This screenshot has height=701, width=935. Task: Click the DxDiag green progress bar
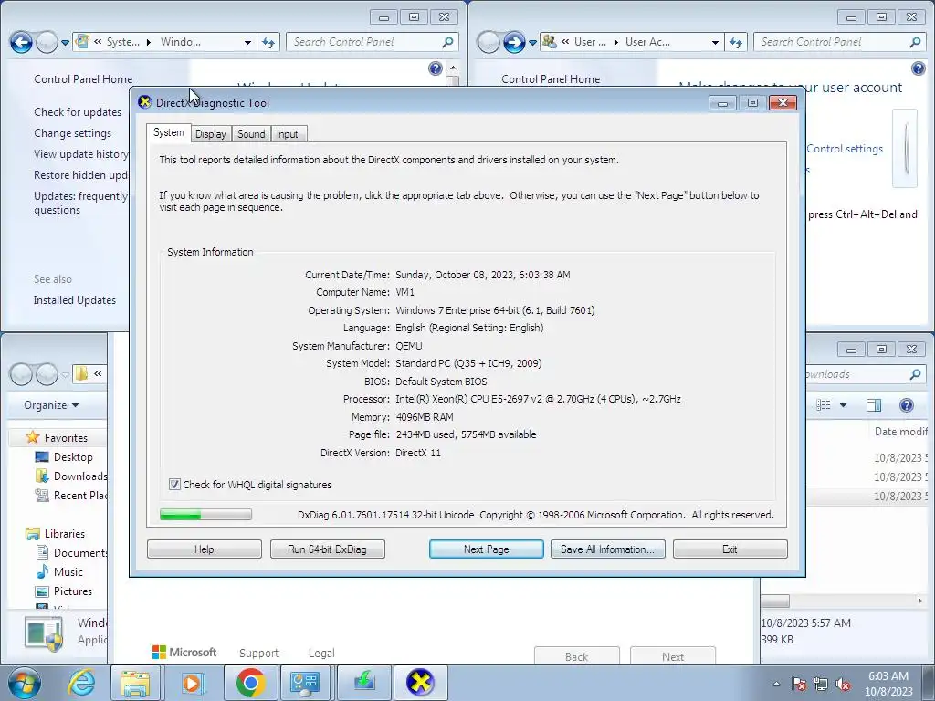pyautogui.click(x=205, y=515)
